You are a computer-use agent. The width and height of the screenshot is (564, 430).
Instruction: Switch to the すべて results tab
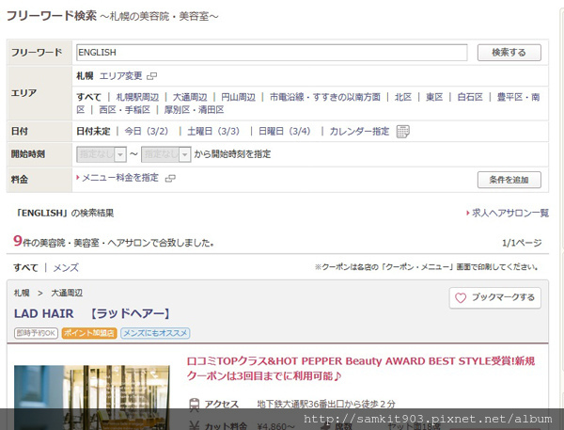[x=25, y=268]
